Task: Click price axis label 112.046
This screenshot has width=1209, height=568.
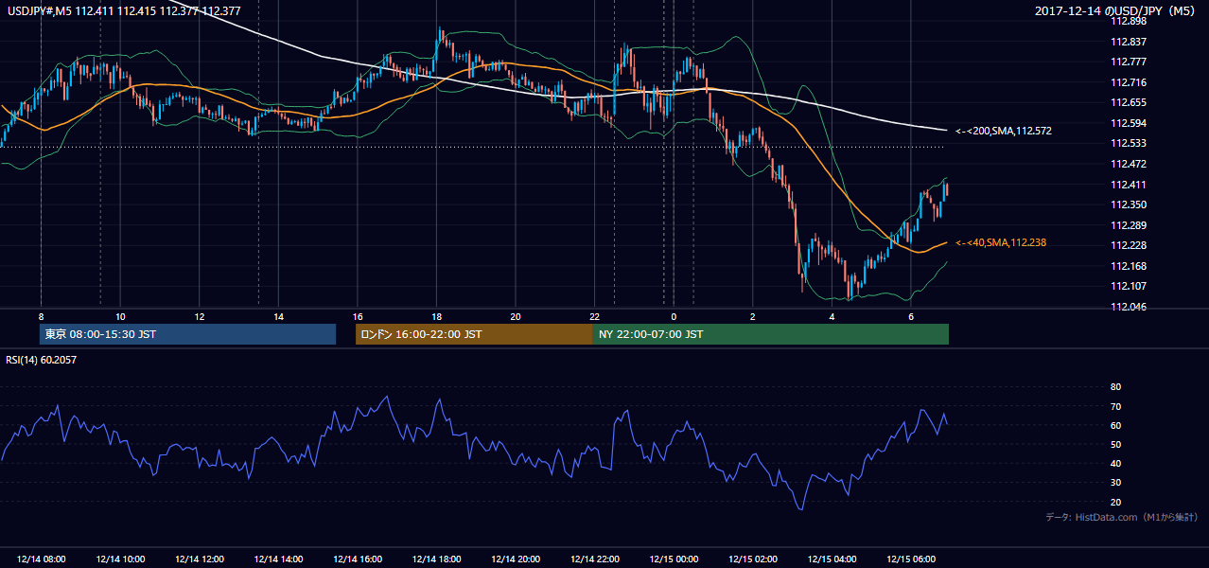Action: point(1128,307)
